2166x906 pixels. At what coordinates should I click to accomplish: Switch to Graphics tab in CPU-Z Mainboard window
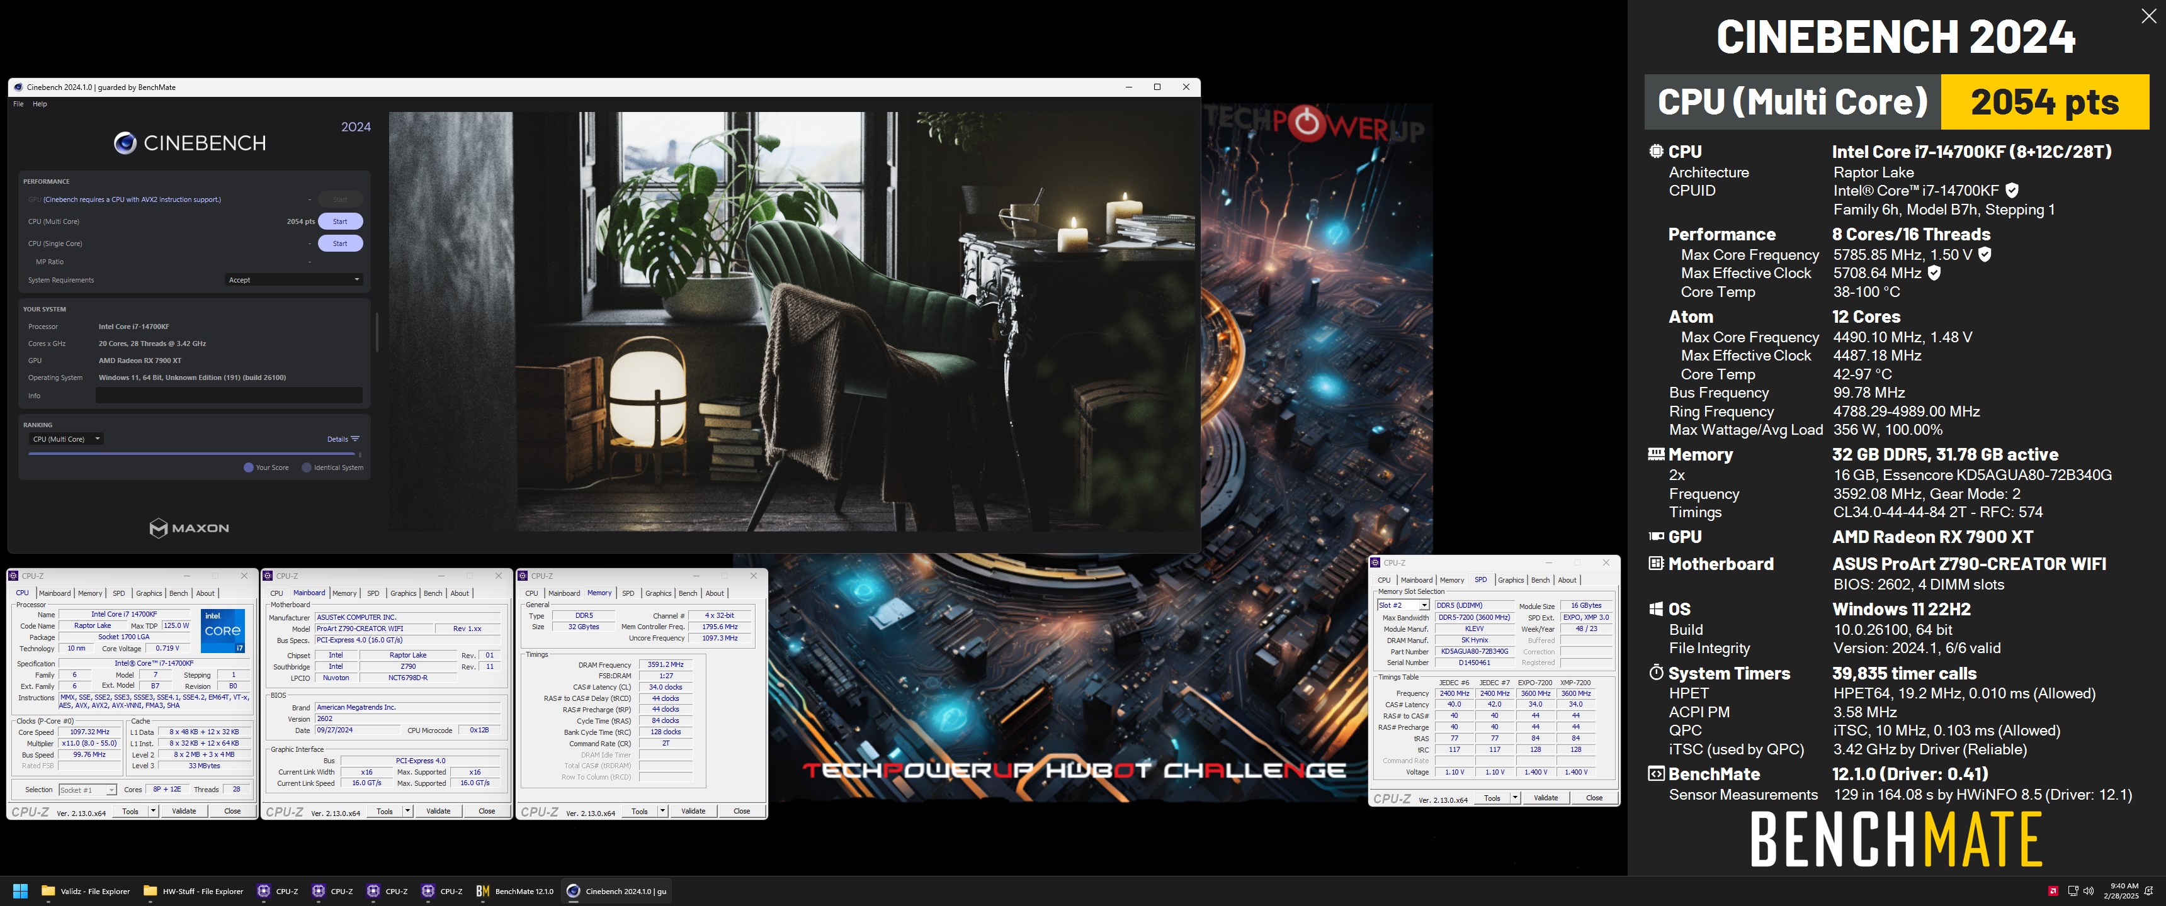pyautogui.click(x=403, y=593)
